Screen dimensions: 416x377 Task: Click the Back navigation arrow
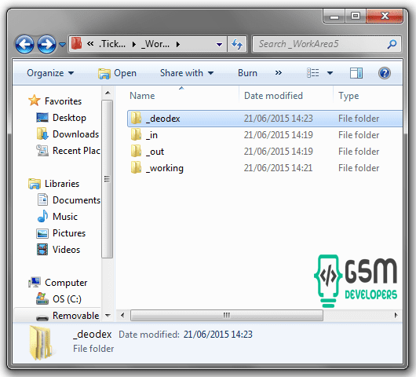tap(24, 44)
